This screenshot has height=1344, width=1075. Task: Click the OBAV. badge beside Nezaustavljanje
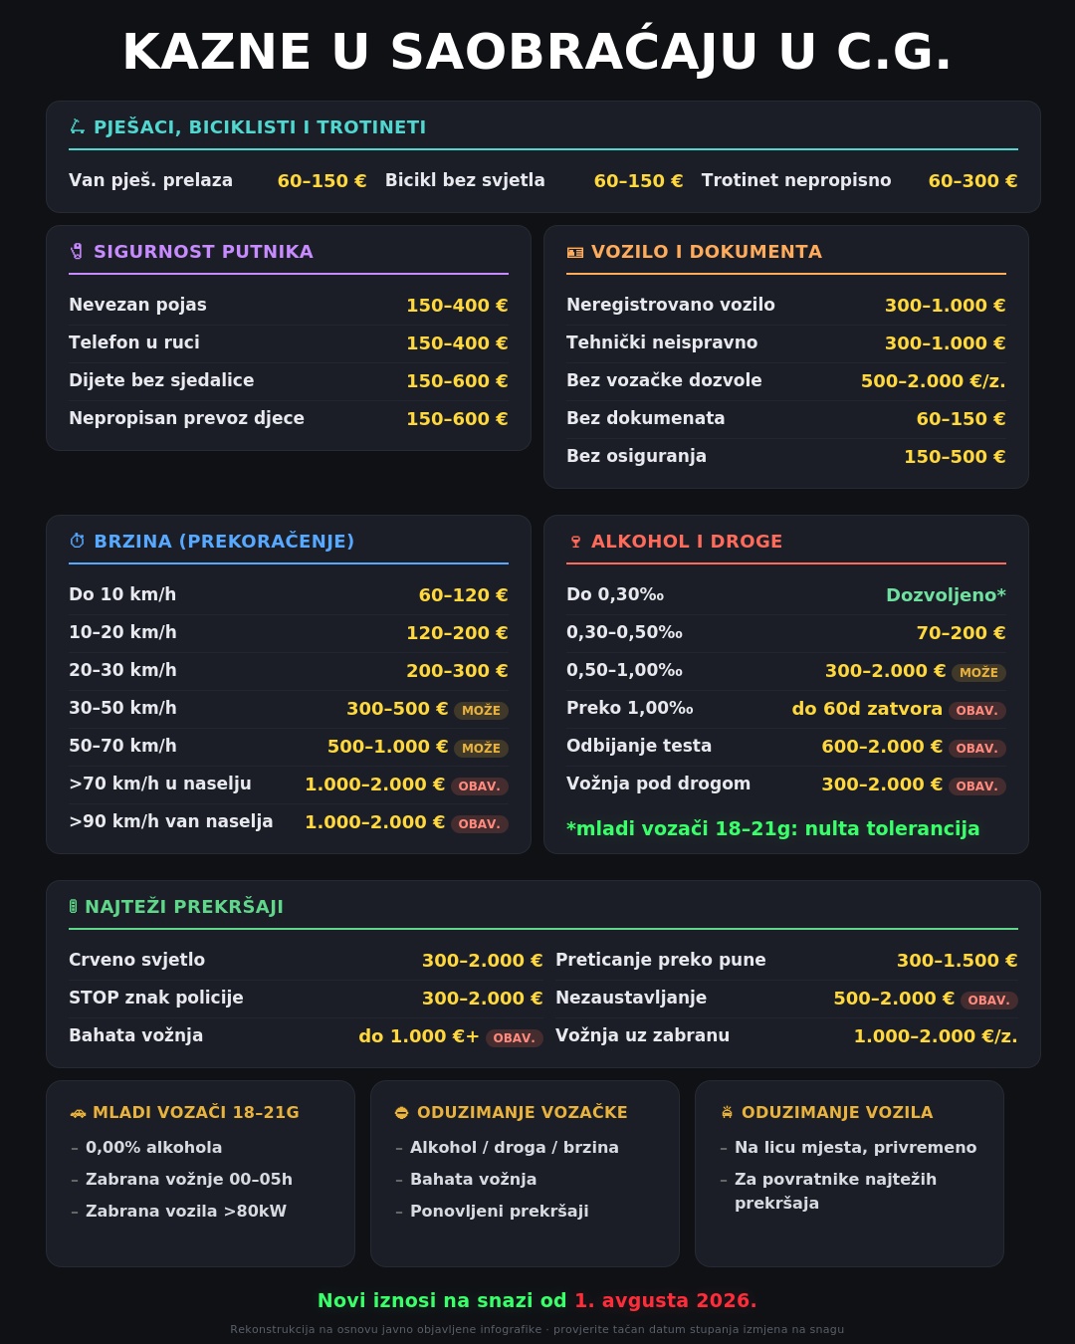click(989, 1000)
